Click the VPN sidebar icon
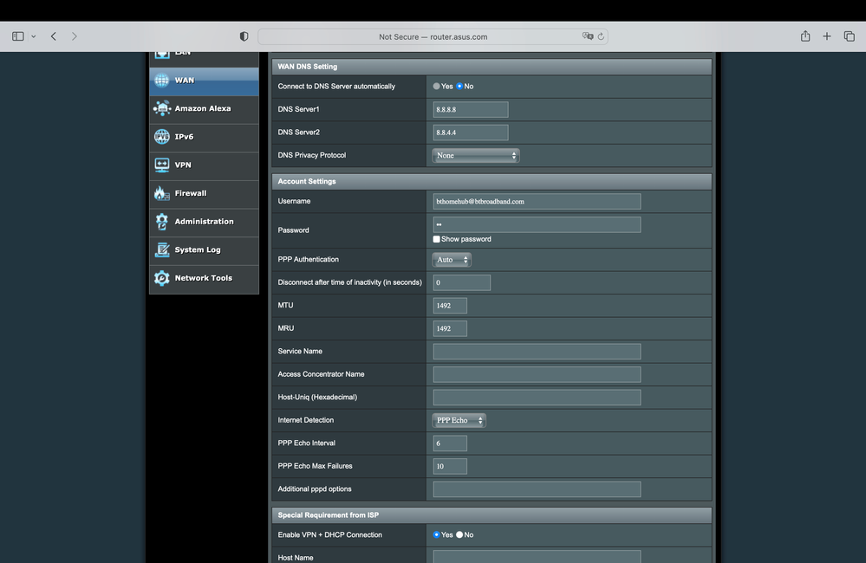Screen dimensions: 866x563 pyautogui.click(x=161, y=165)
